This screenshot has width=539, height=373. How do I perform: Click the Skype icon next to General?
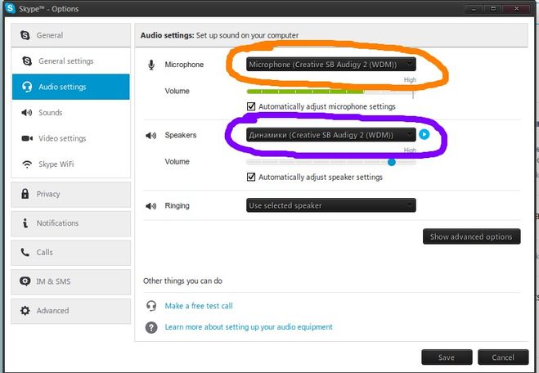coord(25,35)
